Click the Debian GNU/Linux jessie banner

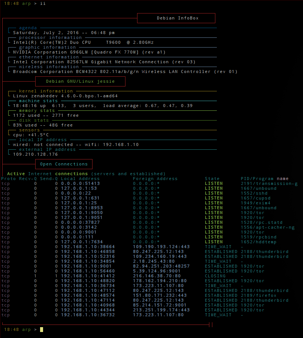point(81,81)
